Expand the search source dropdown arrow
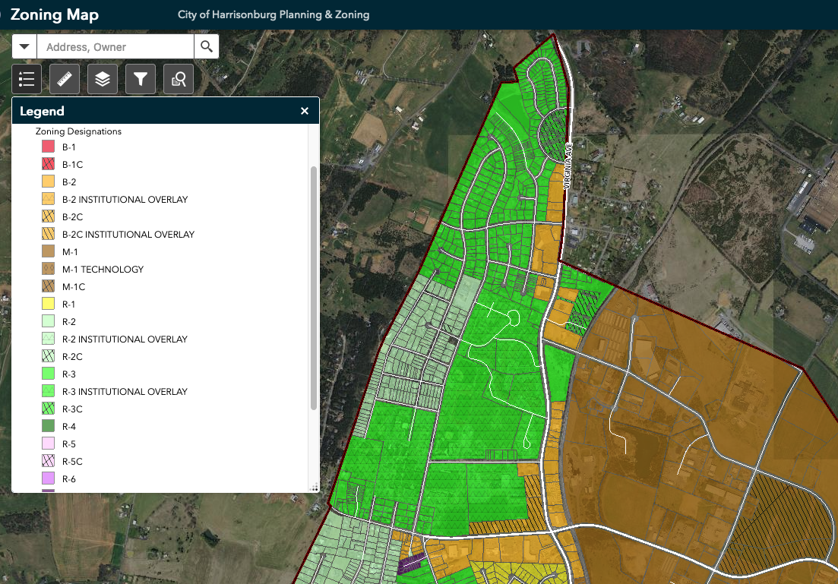The image size is (838, 584). tap(25, 47)
